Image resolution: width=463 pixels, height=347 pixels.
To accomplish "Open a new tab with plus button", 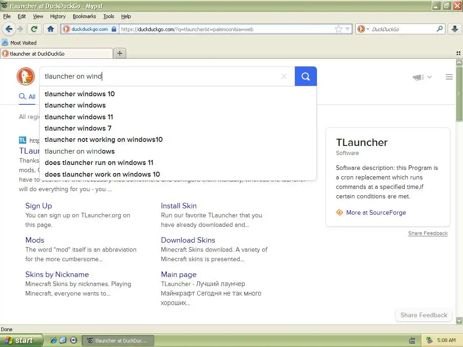I will pyautogui.click(x=119, y=53).
